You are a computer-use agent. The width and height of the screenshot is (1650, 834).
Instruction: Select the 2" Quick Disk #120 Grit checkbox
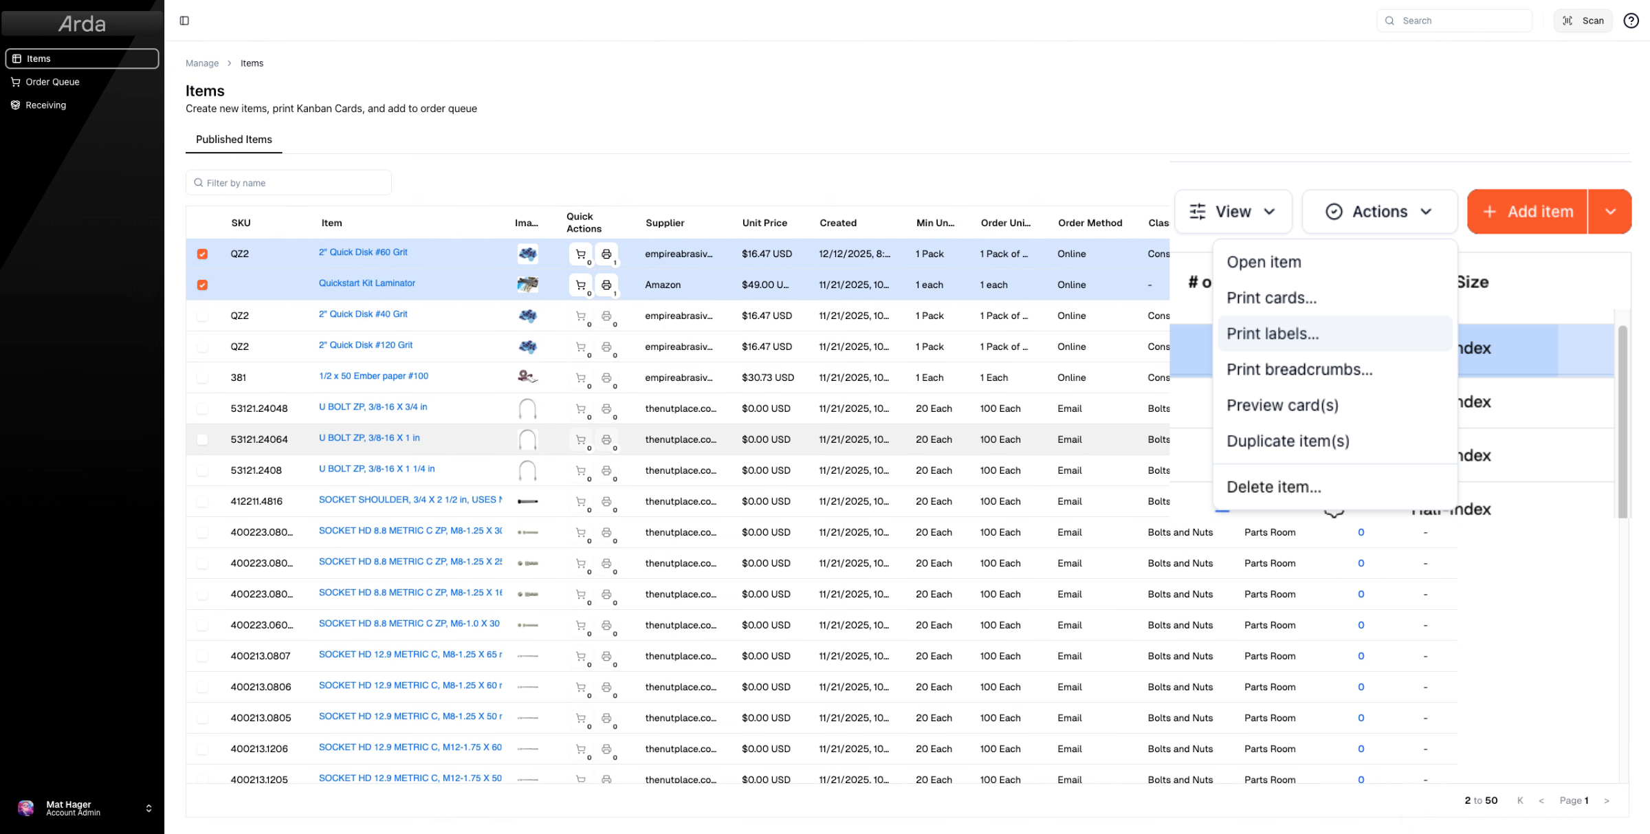[202, 347]
